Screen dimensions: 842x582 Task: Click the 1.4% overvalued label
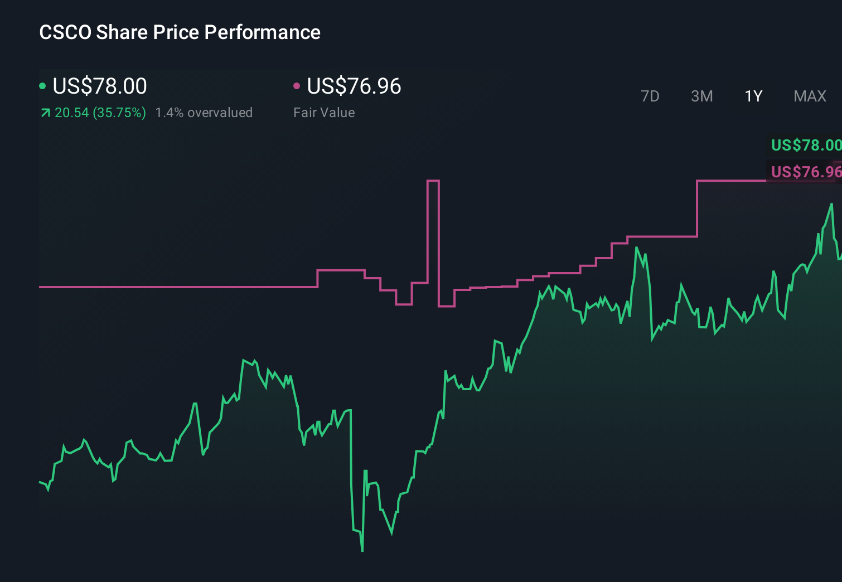tap(204, 113)
